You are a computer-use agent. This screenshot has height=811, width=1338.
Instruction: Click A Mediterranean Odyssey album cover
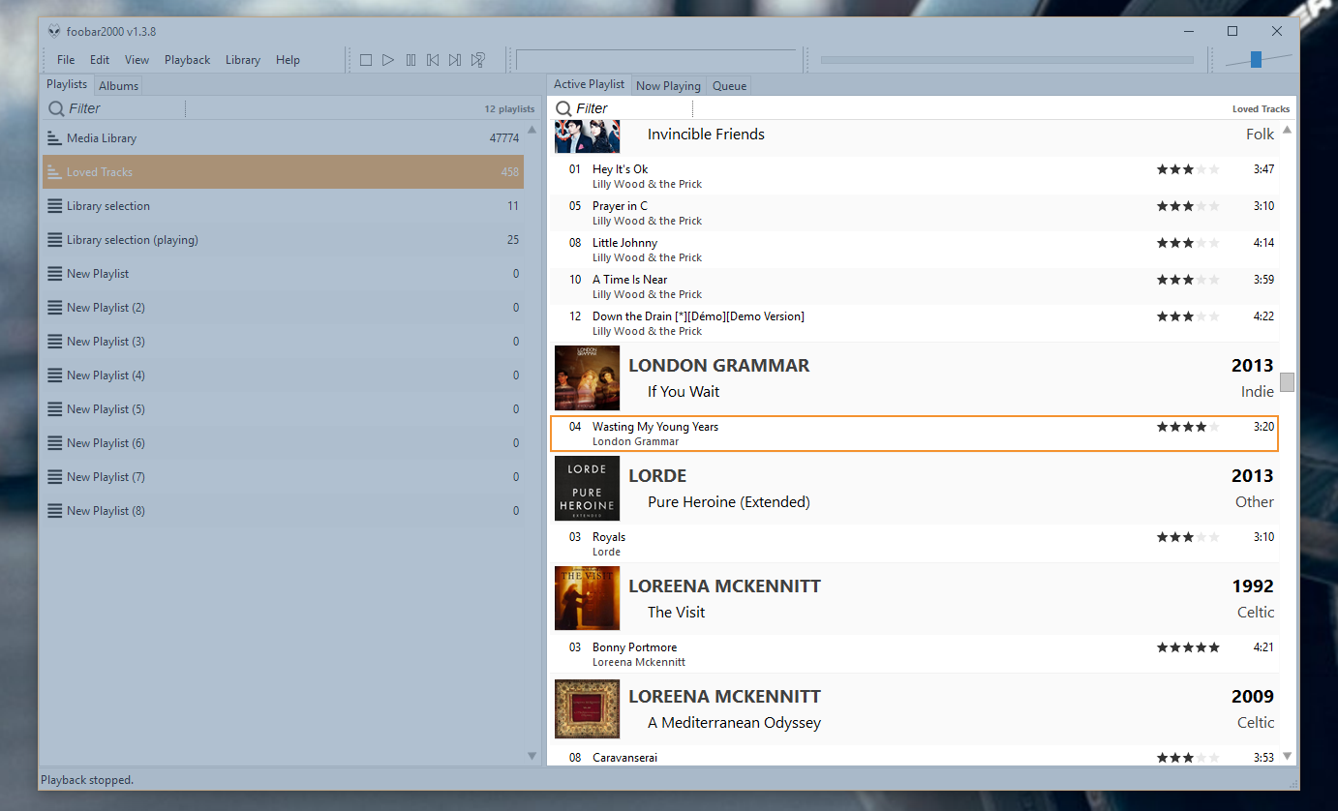[x=587, y=709]
